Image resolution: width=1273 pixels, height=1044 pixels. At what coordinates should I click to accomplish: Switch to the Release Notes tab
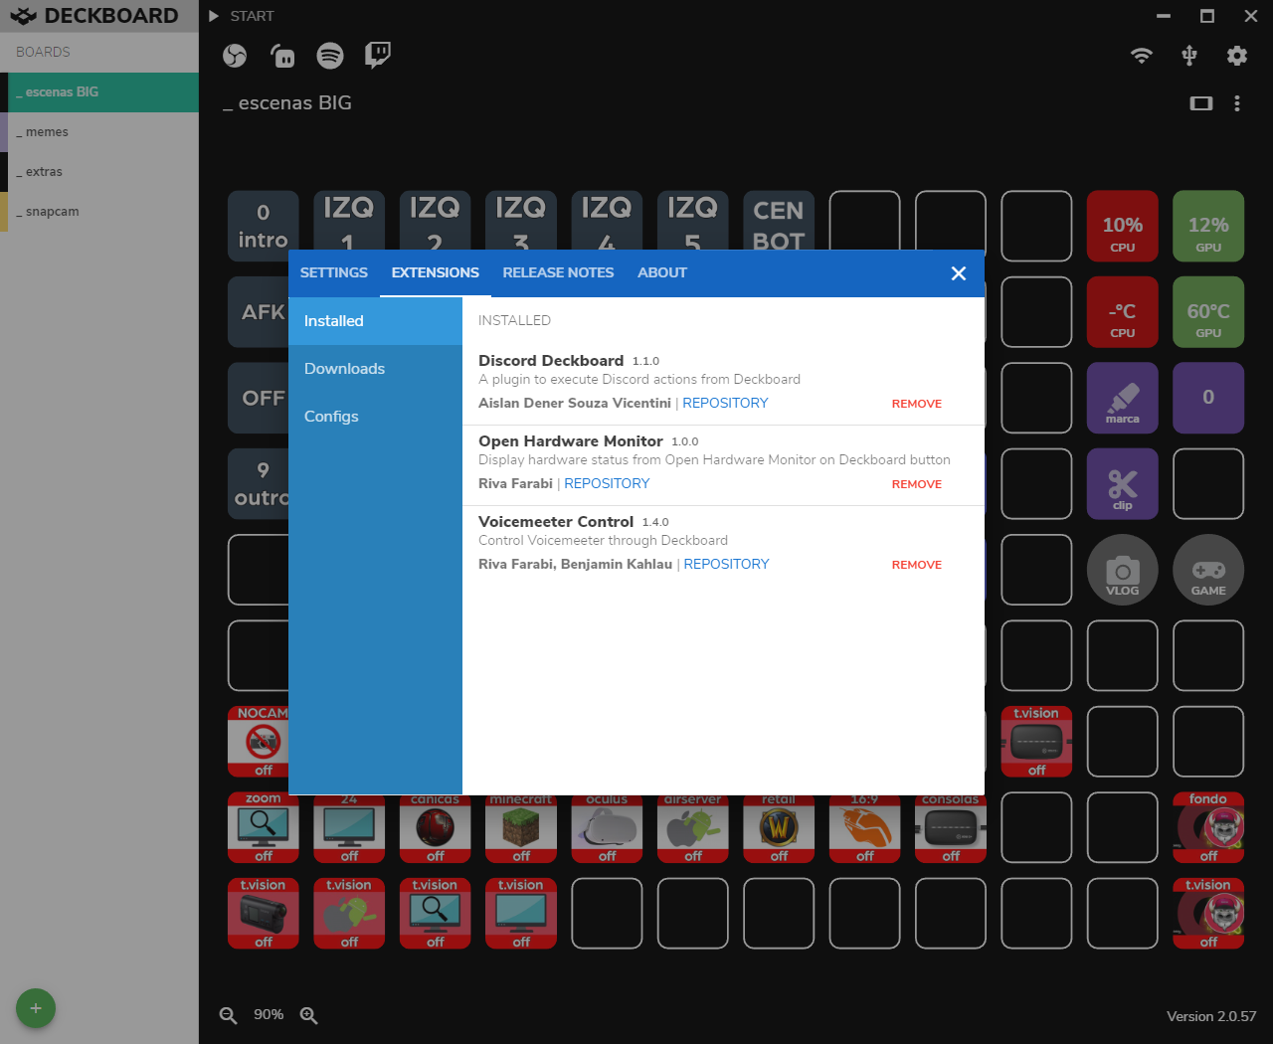(x=558, y=272)
